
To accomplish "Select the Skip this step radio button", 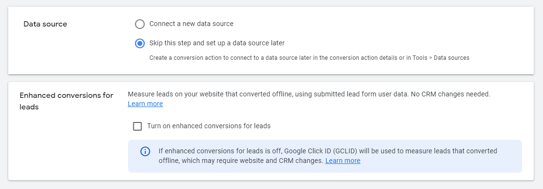I will coord(140,43).
